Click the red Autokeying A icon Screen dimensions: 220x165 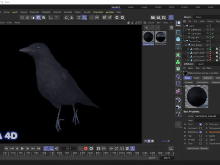coord(86,148)
